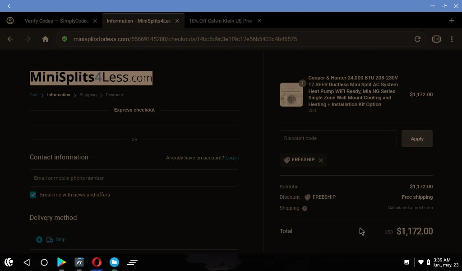Apply the discount code
Image resolution: width=462 pixels, height=271 pixels.
417,139
